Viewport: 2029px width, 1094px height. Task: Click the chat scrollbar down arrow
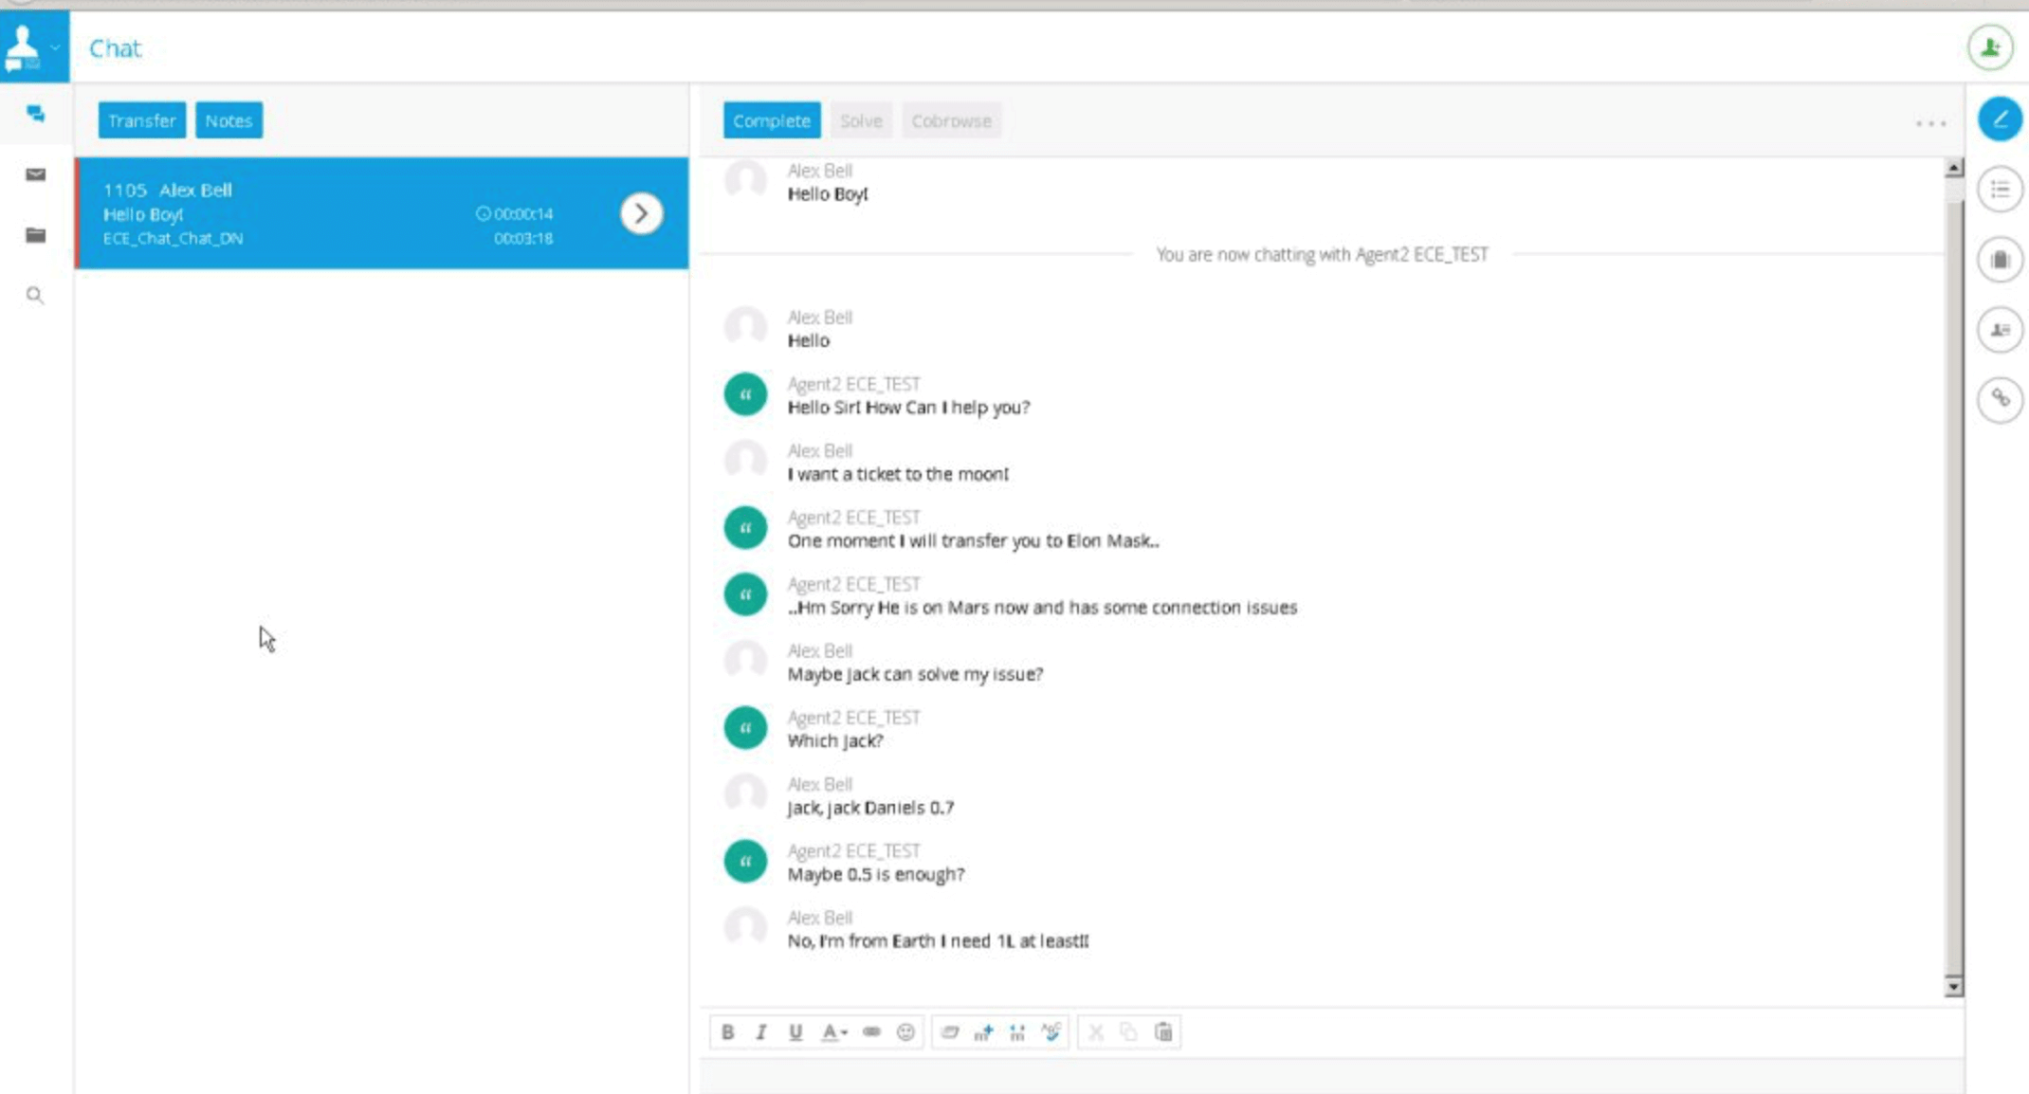click(x=1953, y=987)
